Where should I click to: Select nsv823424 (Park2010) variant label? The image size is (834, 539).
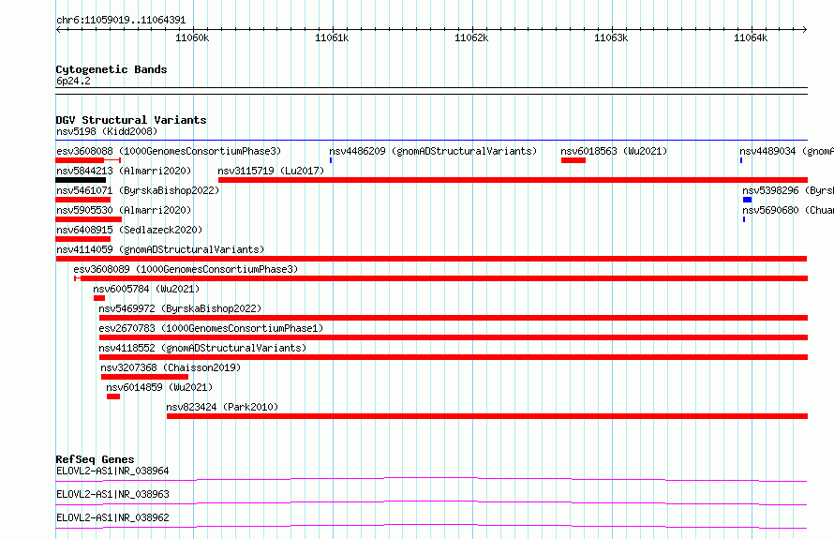(x=222, y=407)
